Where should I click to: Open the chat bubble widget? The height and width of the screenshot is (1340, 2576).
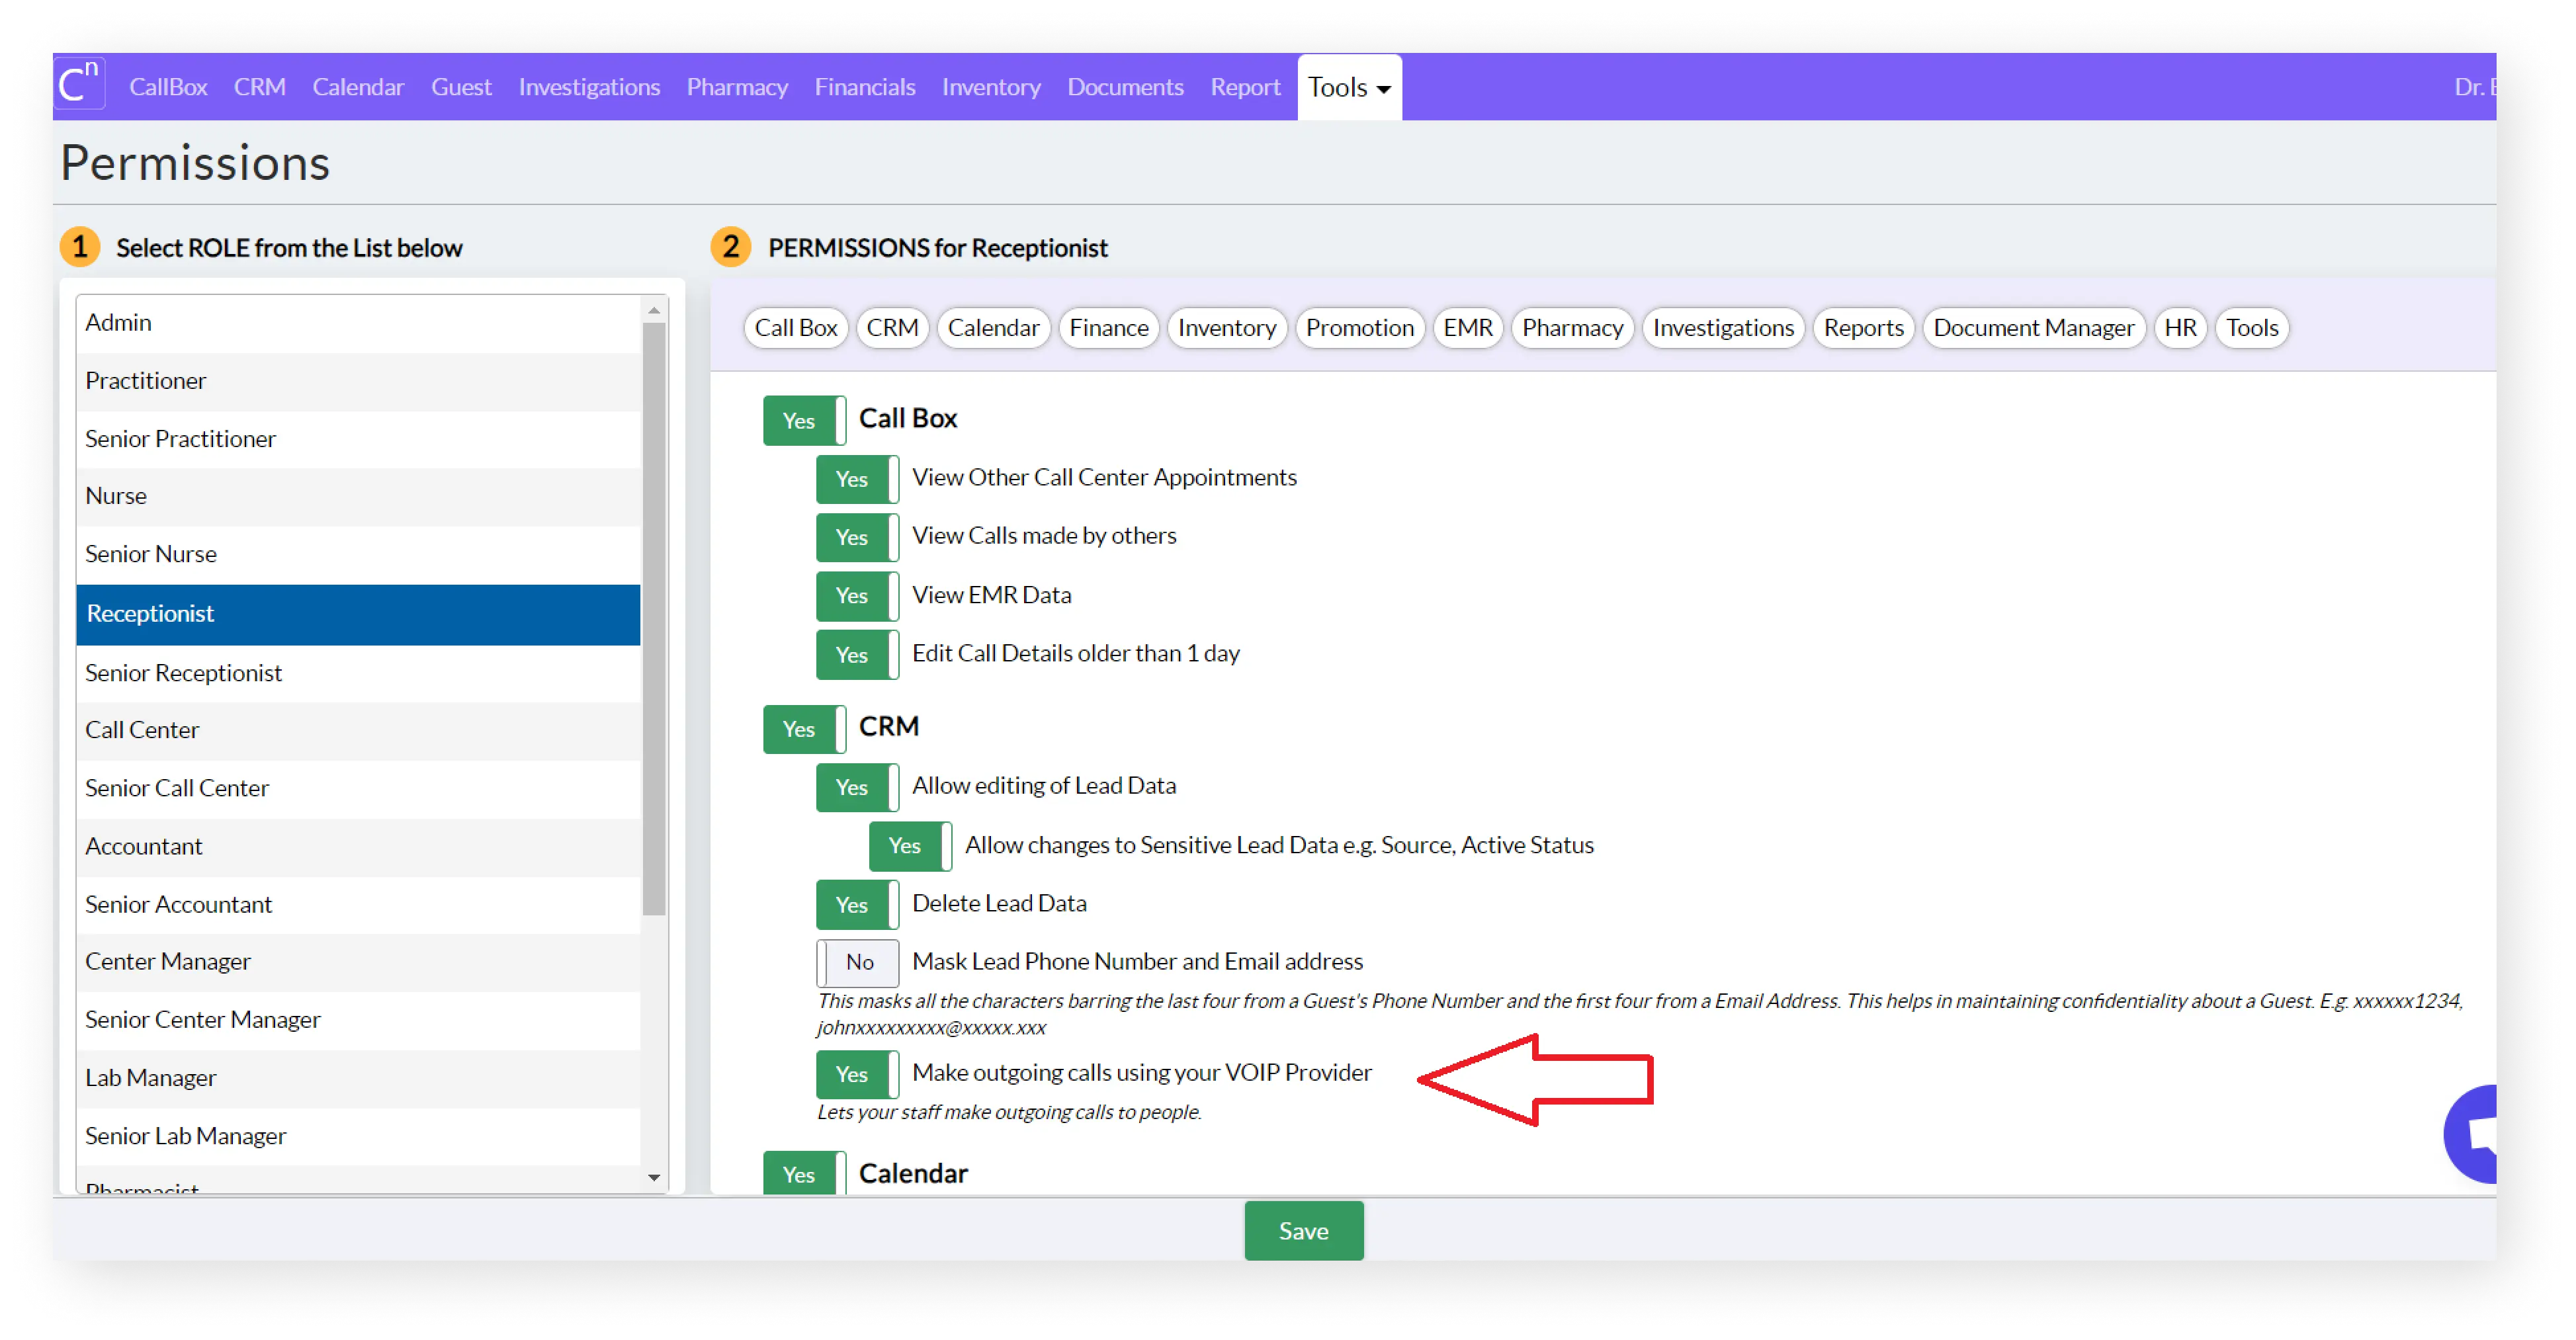pyautogui.click(x=2471, y=1133)
